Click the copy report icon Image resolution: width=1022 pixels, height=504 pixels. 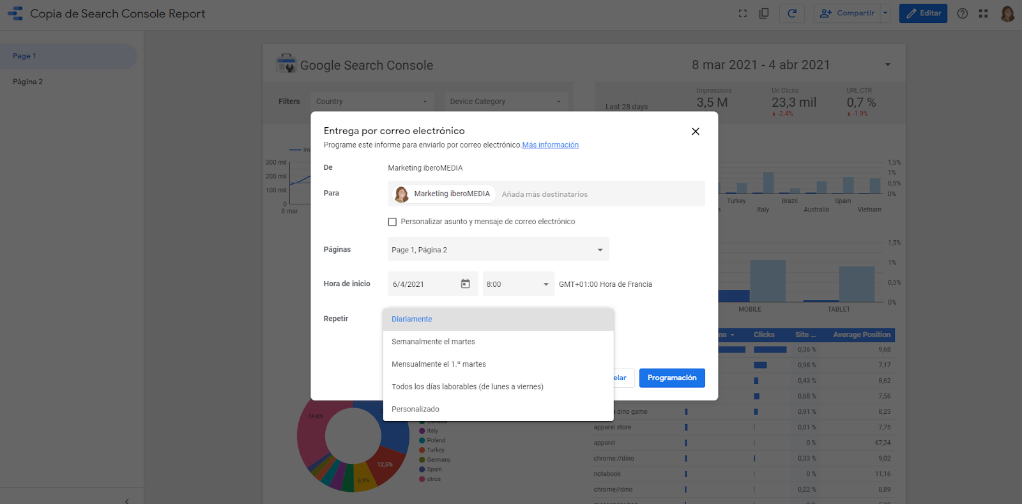[x=764, y=13]
